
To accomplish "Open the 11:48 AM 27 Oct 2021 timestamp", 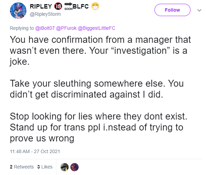I will (35, 151).
